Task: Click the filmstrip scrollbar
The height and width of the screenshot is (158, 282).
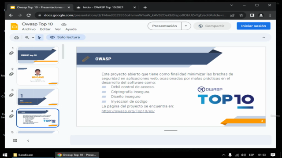Action: click(63, 52)
